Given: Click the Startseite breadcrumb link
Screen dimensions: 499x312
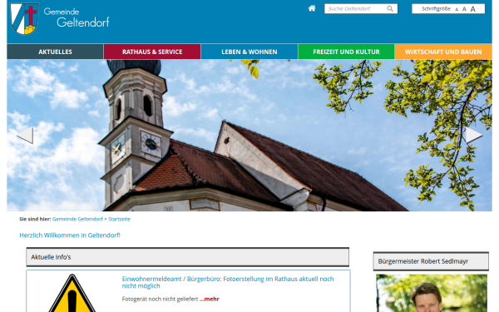Looking at the screenshot, I should 119,219.
